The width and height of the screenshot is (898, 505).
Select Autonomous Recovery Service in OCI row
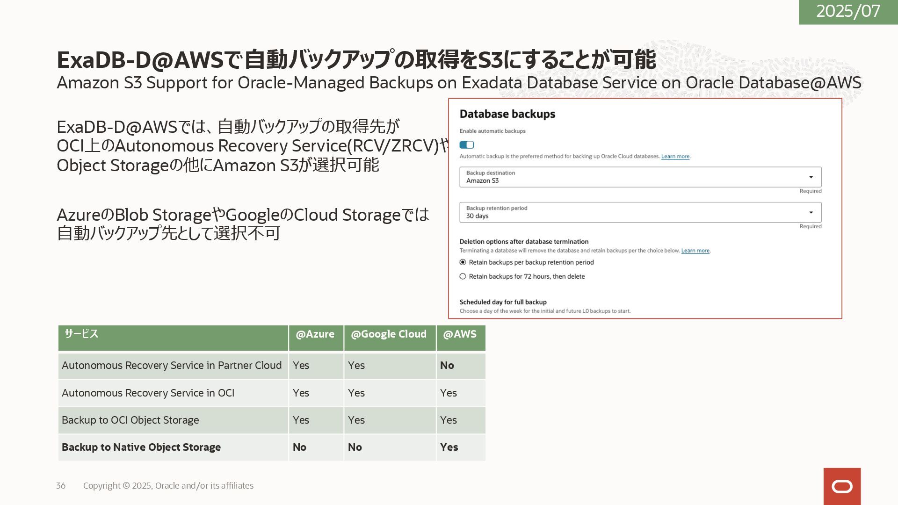(x=272, y=393)
